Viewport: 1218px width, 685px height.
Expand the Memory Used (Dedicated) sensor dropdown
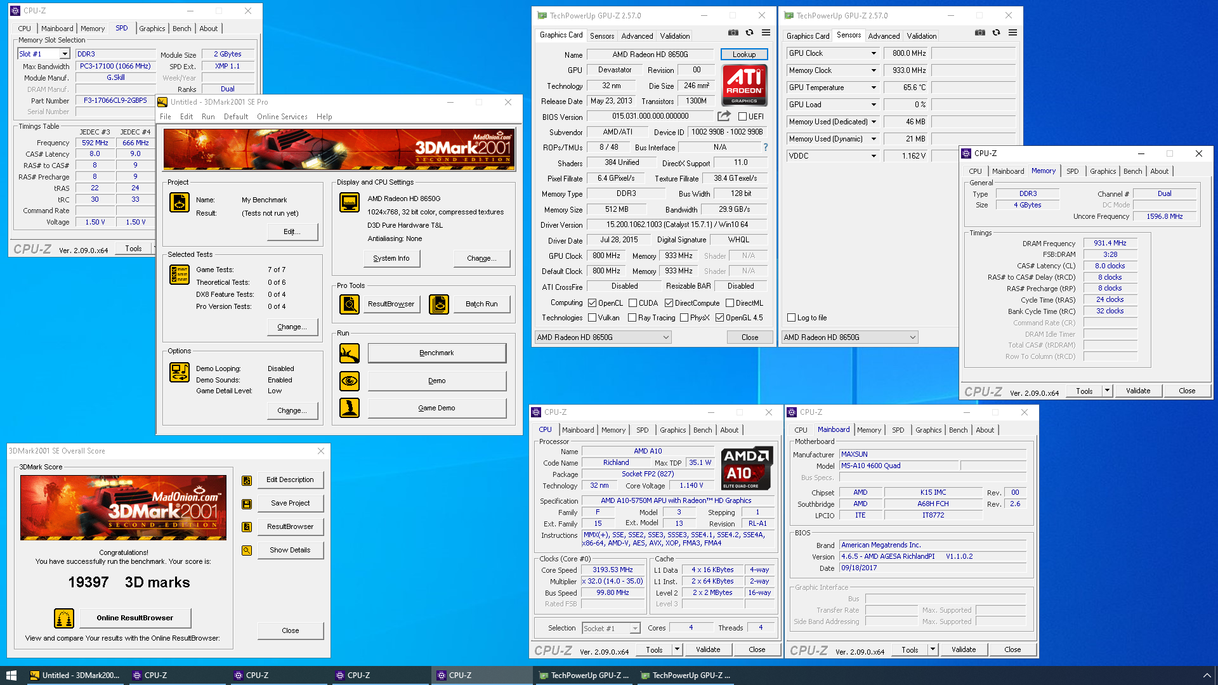(x=874, y=122)
